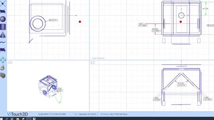Image resolution: width=214 pixels, height=120 pixels.
Task: Click the 'TP20 Std Force' probe status entry
Action: (x=114, y=114)
